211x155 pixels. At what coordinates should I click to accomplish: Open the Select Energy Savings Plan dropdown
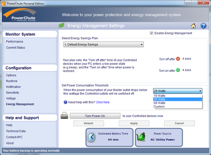tap(103, 45)
